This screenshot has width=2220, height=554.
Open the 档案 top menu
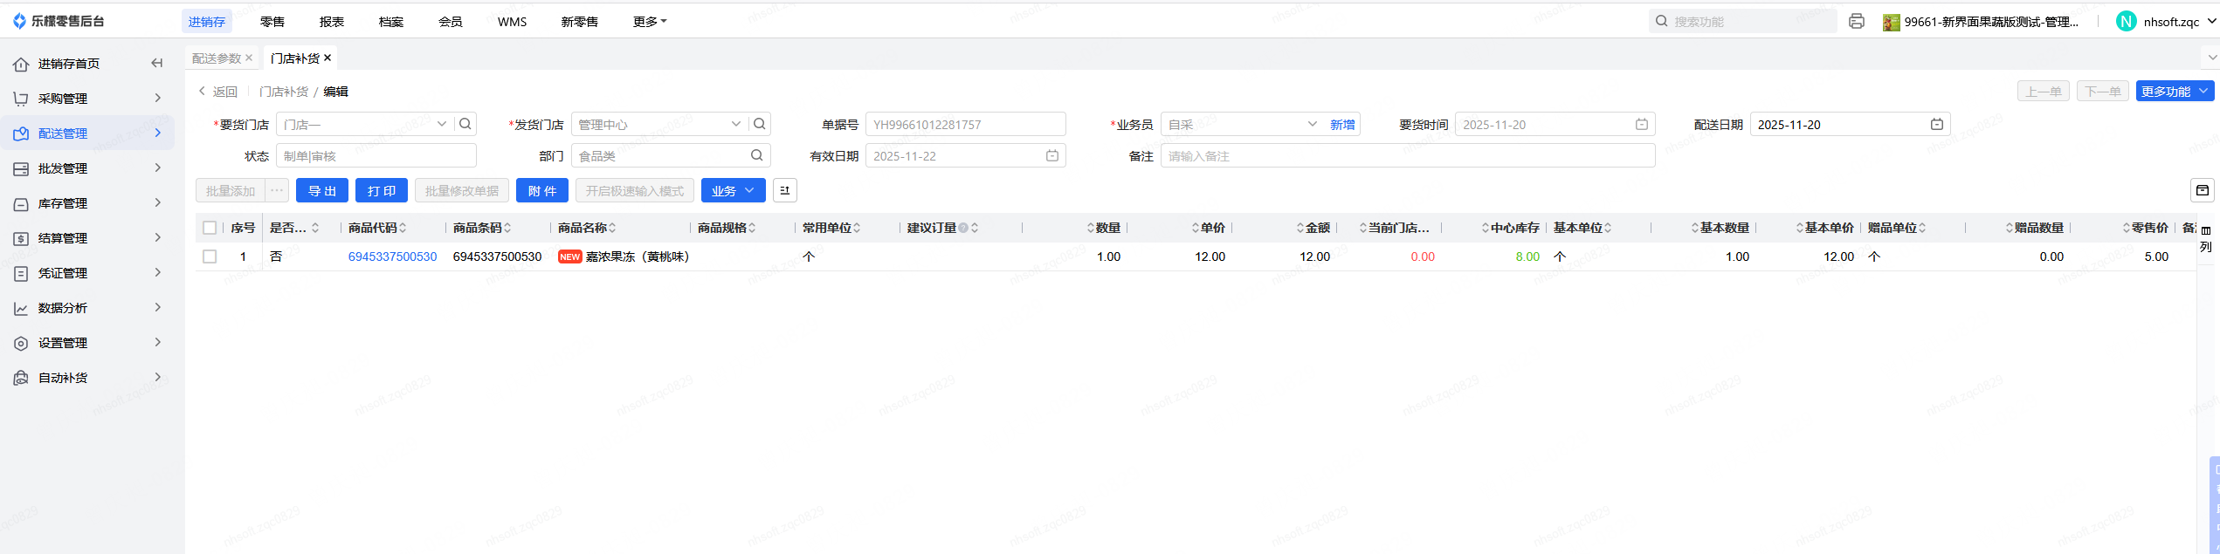tap(391, 21)
